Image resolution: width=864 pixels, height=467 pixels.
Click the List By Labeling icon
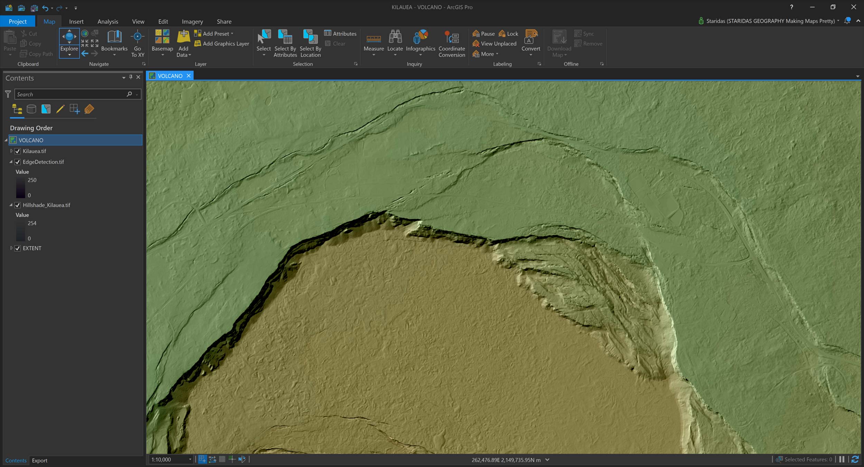pos(89,109)
